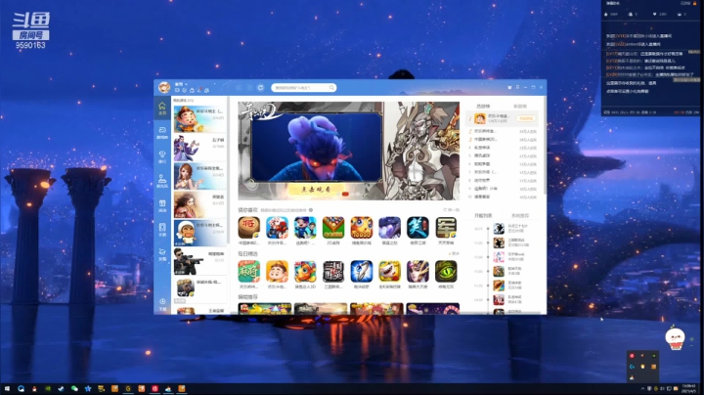Open the first small icon under the username
The height and width of the screenshot is (395, 704).
[x=177, y=90]
